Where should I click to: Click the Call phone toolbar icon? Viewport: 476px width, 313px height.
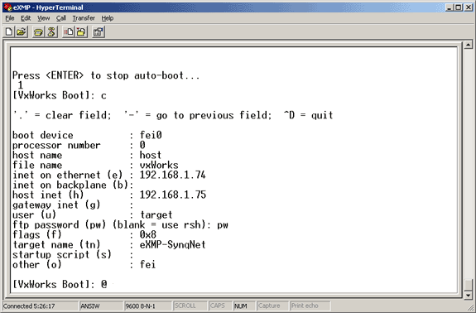(38, 31)
